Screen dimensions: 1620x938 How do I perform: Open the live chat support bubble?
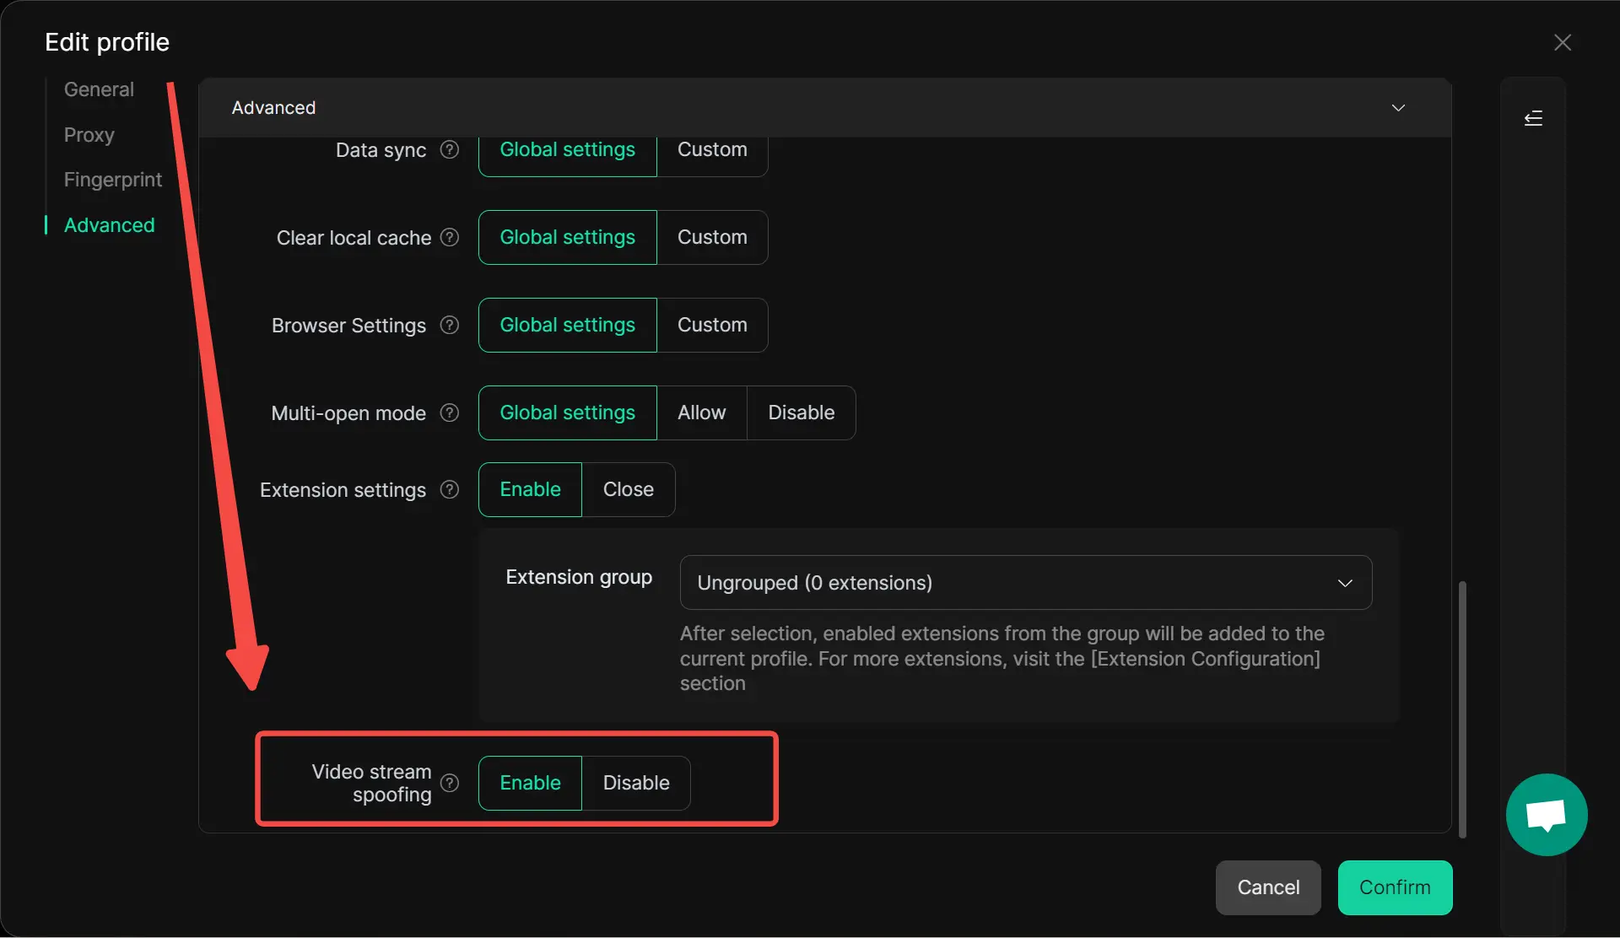(x=1546, y=815)
